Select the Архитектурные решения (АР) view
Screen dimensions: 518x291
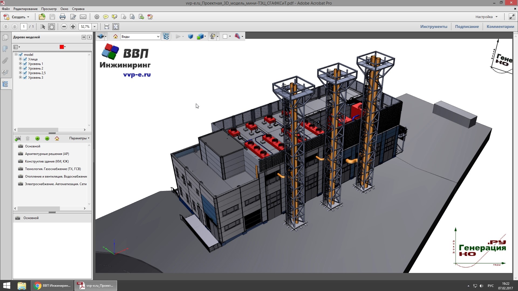pyautogui.click(x=47, y=154)
